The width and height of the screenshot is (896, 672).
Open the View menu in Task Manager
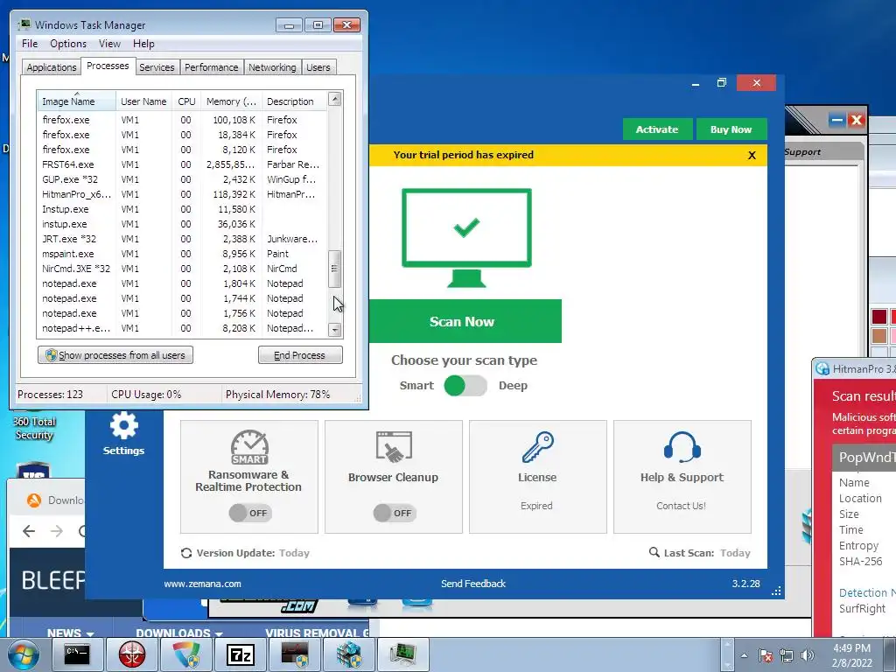(109, 44)
